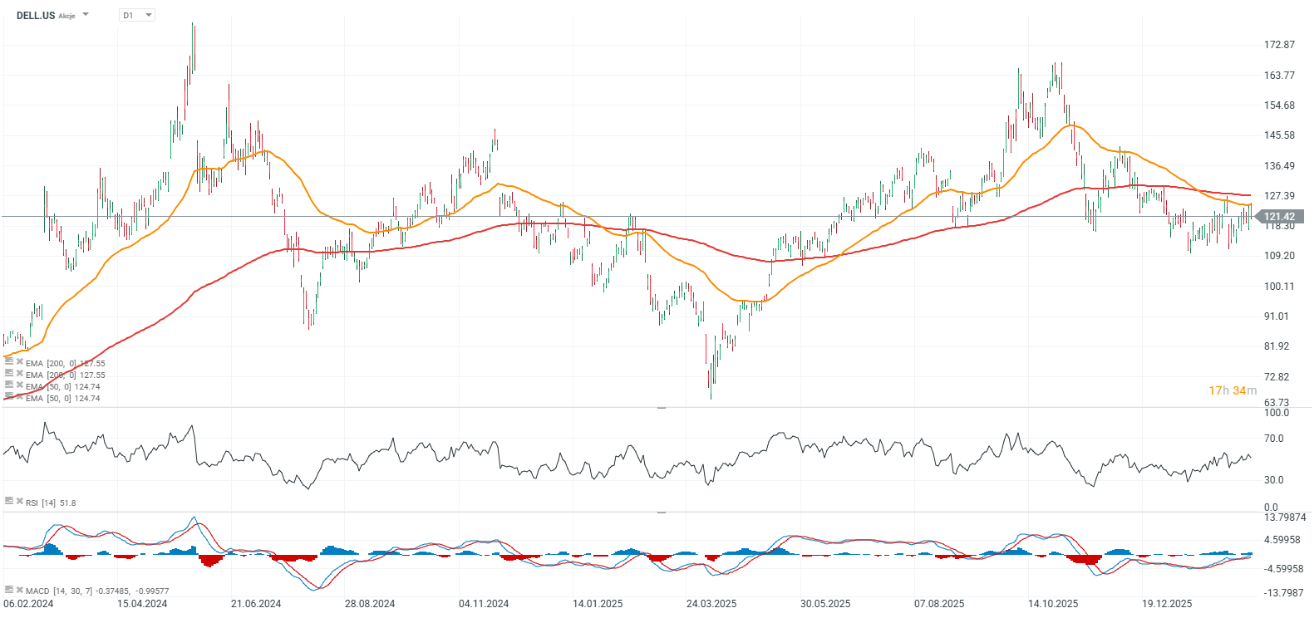Open settings for the RSI indicator
Image resolution: width=1314 pixels, height=618 pixels.
pyautogui.click(x=9, y=502)
